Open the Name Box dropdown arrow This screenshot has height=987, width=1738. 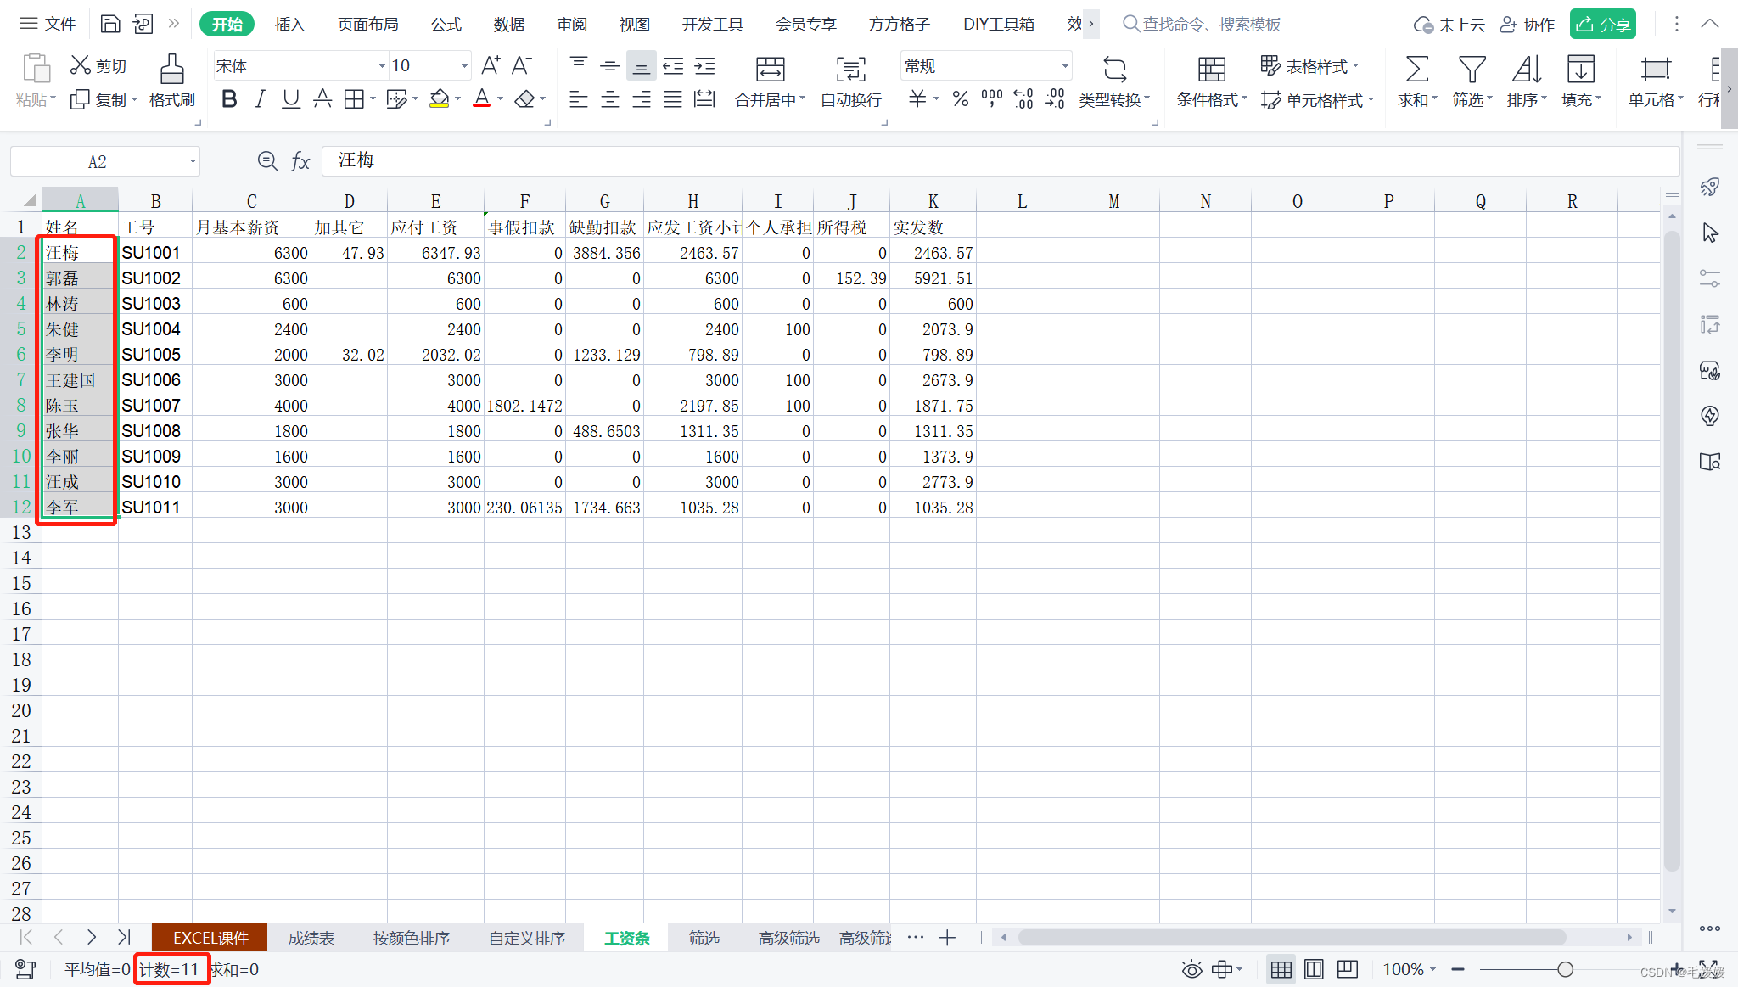pyautogui.click(x=193, y=161)
